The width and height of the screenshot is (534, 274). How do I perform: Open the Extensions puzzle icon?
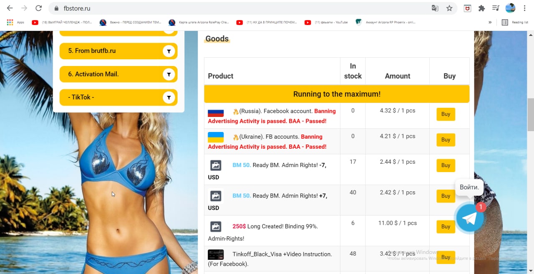[481, 8]
